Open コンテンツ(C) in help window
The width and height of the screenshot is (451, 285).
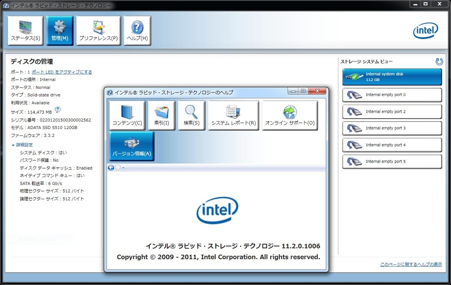127,115
